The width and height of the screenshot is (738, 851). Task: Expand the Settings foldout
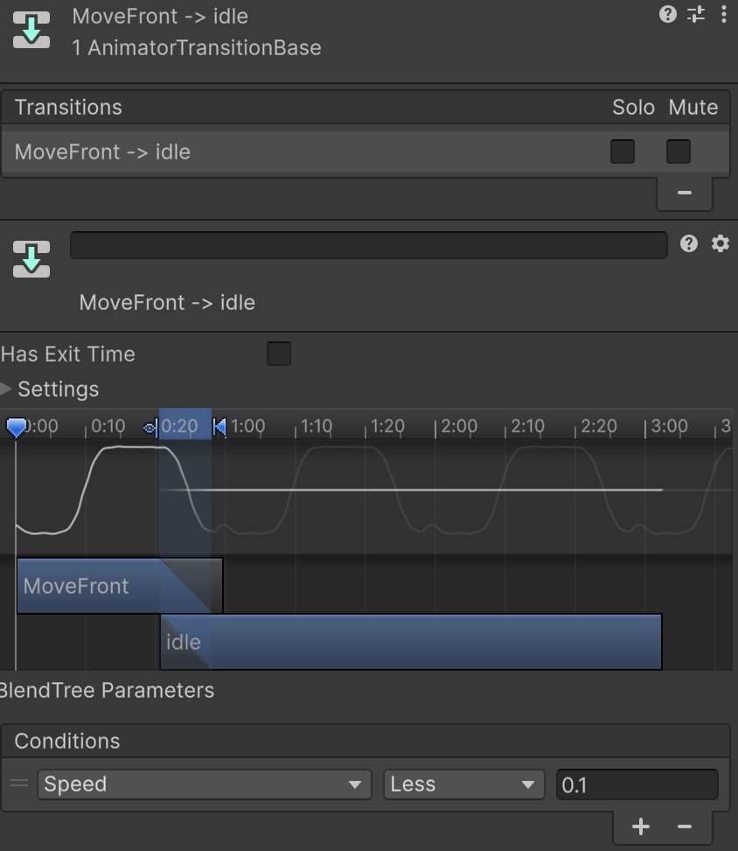pyautogui.click(x=6, y=389)
